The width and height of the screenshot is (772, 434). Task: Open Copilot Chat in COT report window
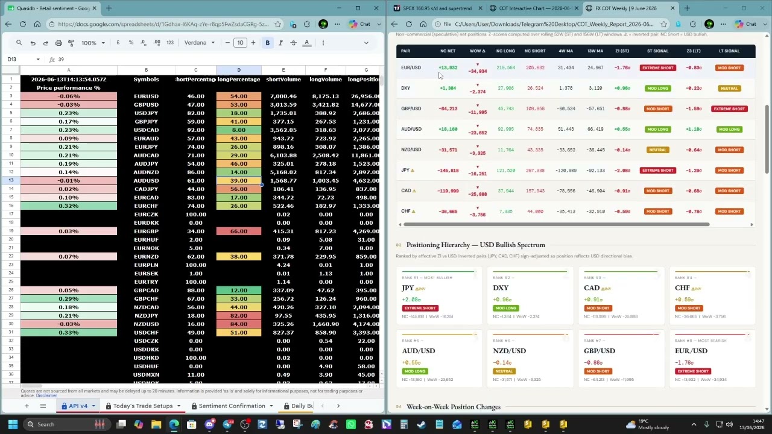[746, 24]
